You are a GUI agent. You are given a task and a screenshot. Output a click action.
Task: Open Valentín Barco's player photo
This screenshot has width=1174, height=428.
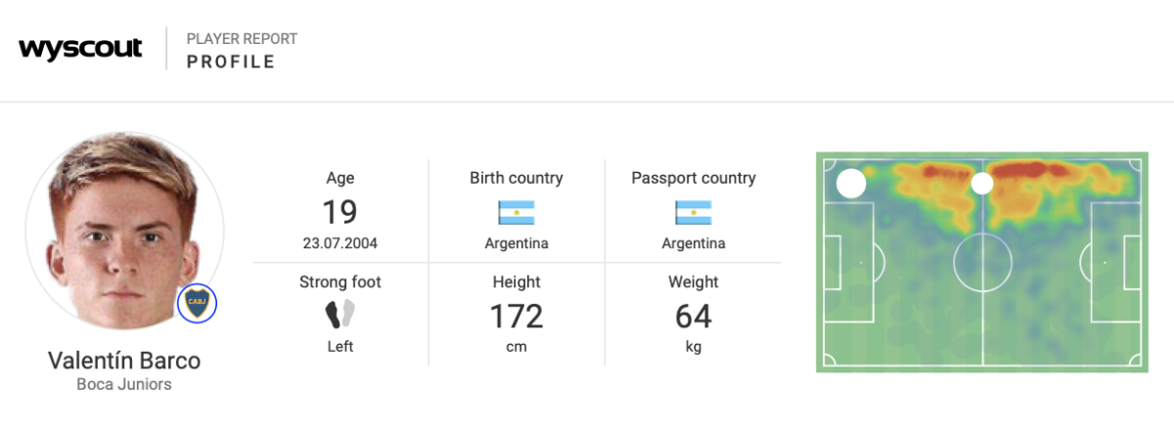point(123,230)
